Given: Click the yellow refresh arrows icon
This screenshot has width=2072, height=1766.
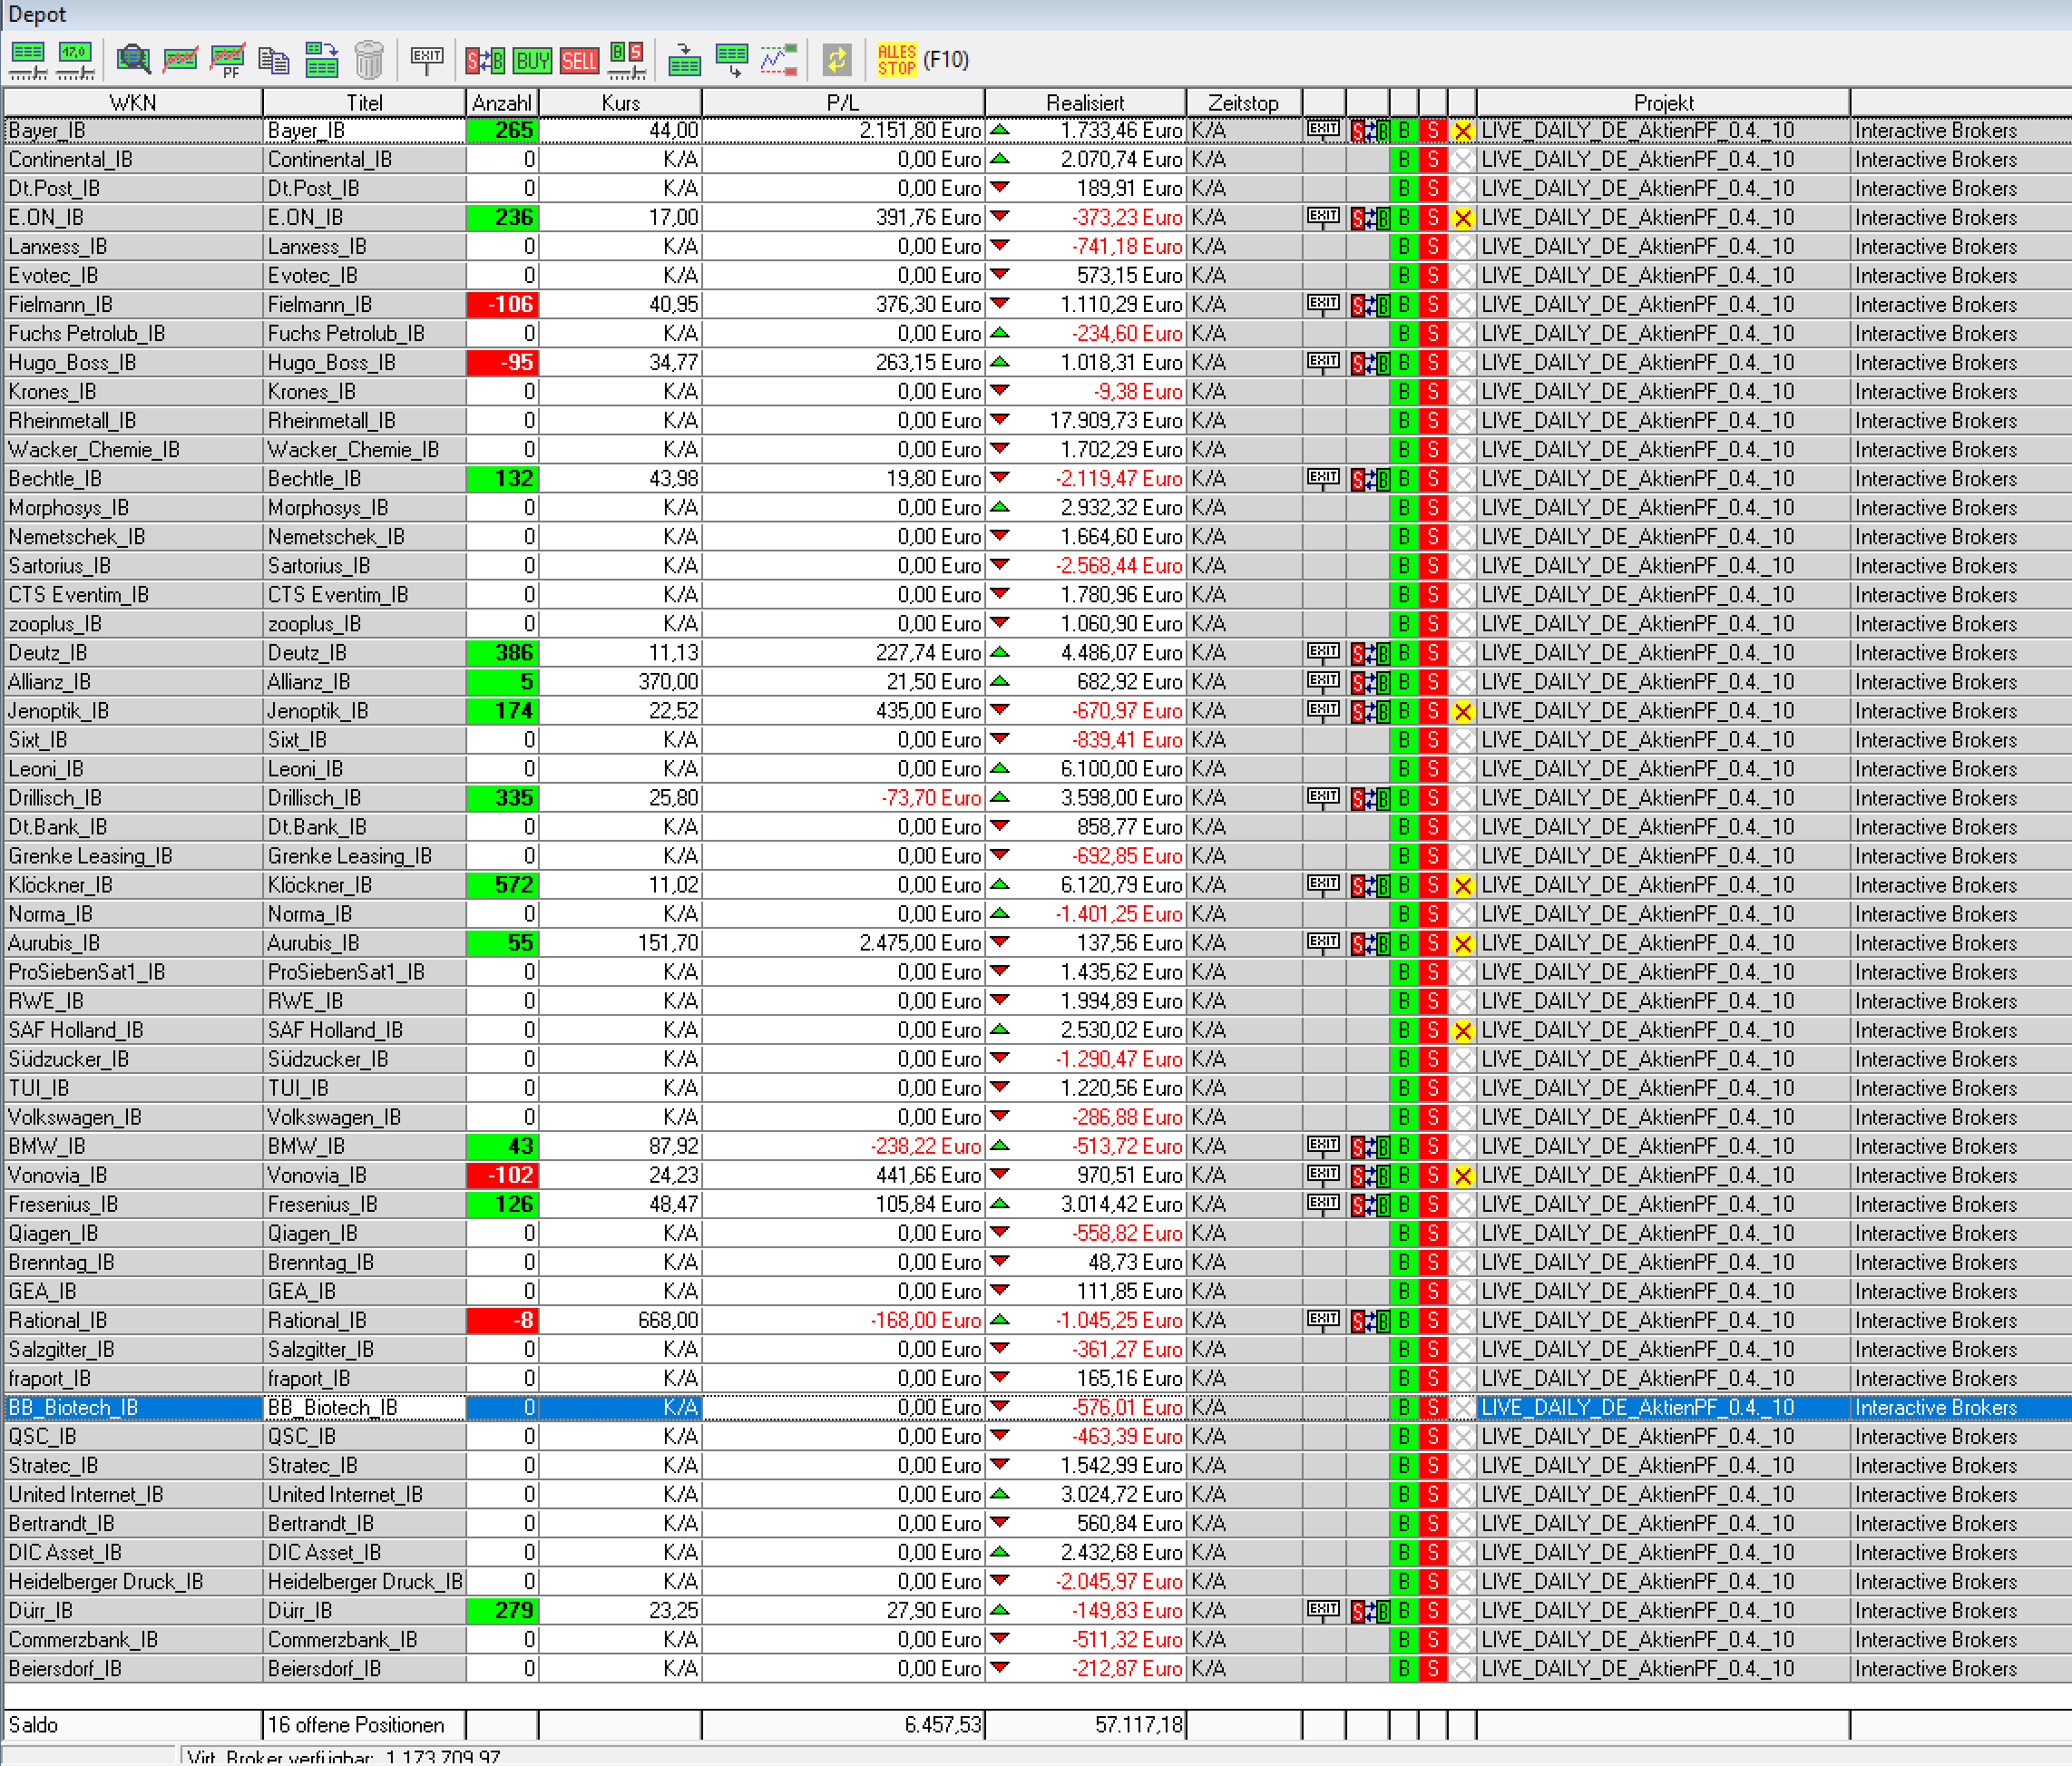Looking at the screenshot, I should [837, 60].
